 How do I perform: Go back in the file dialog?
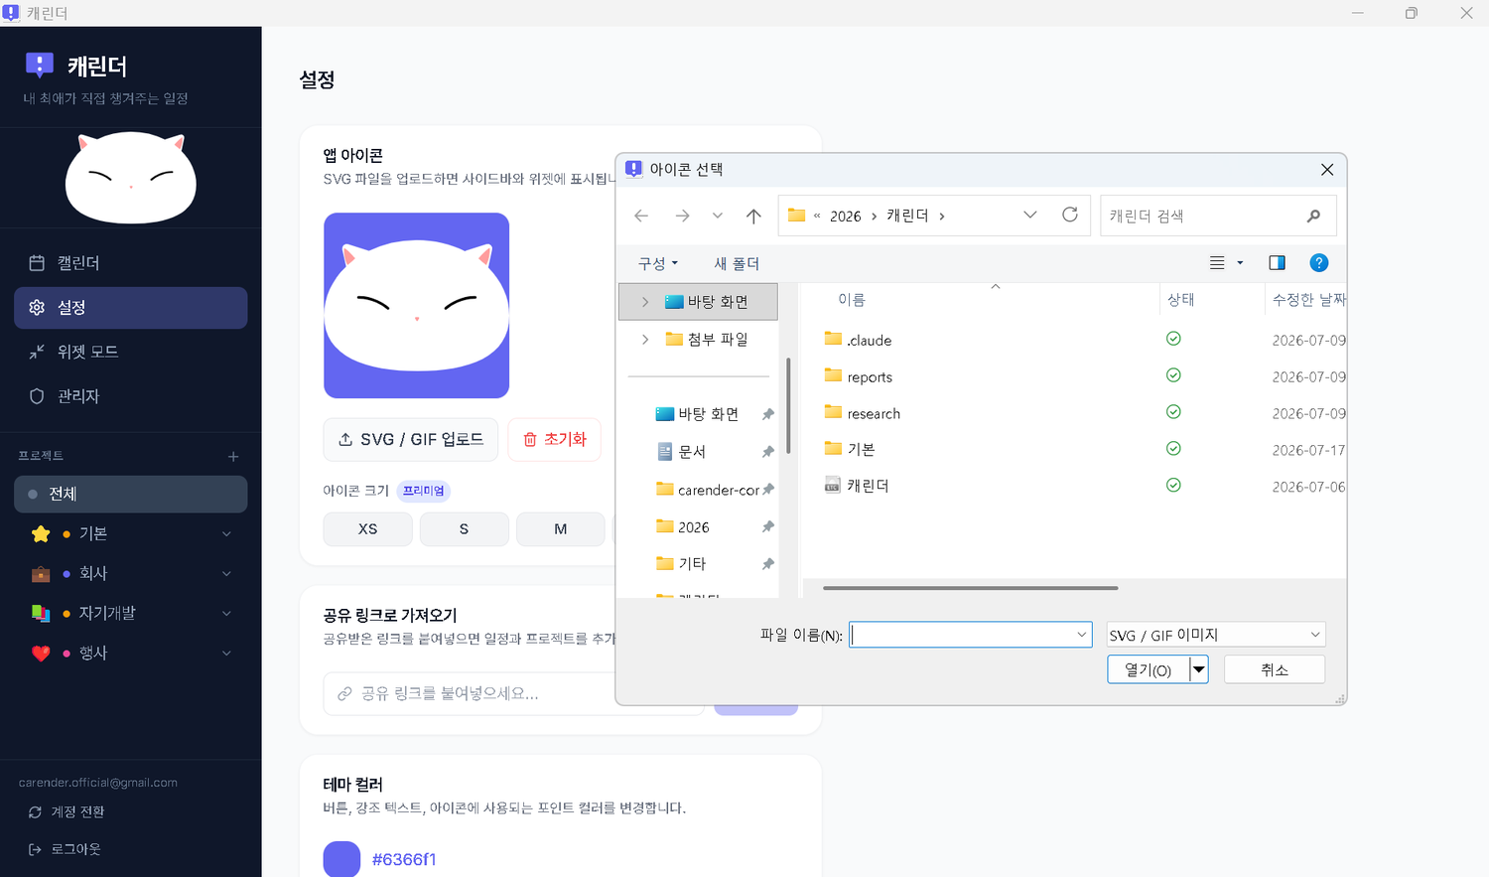click(x=641, y=216)
